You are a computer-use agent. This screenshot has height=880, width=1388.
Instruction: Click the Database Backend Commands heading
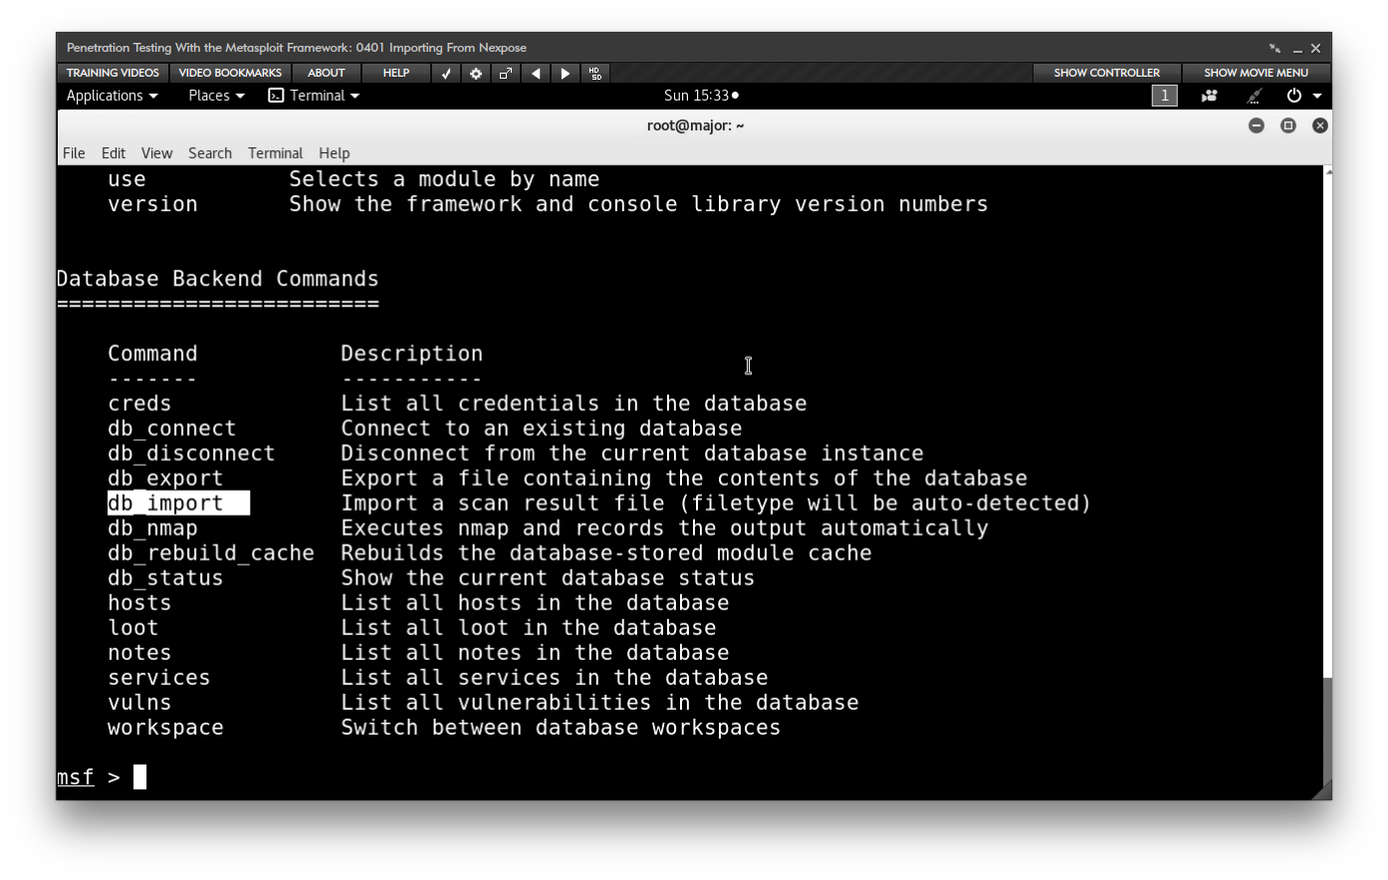tap(217, 279)
